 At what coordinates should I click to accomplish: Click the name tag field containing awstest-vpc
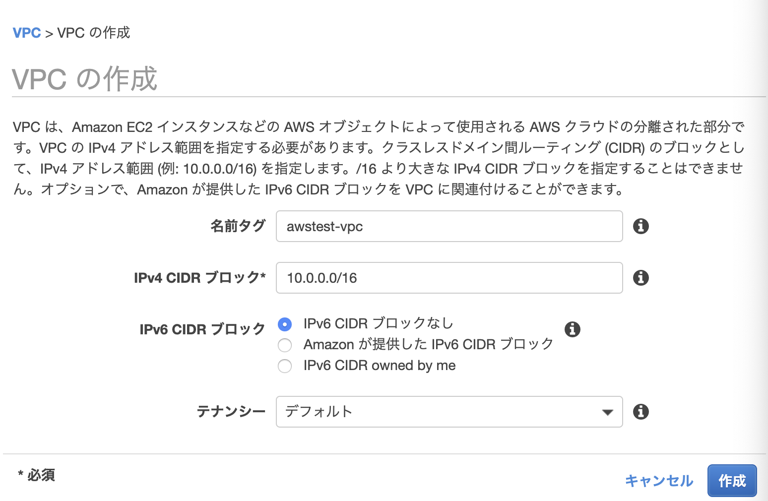[x=448, y=226]
